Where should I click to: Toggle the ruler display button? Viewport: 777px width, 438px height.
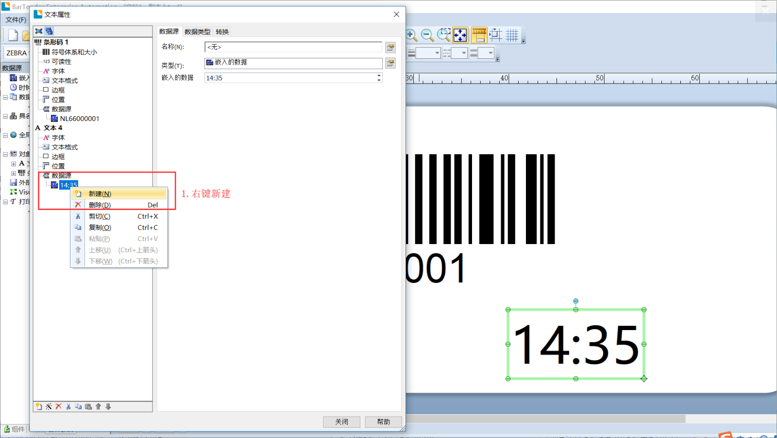(x=479, y=35)
